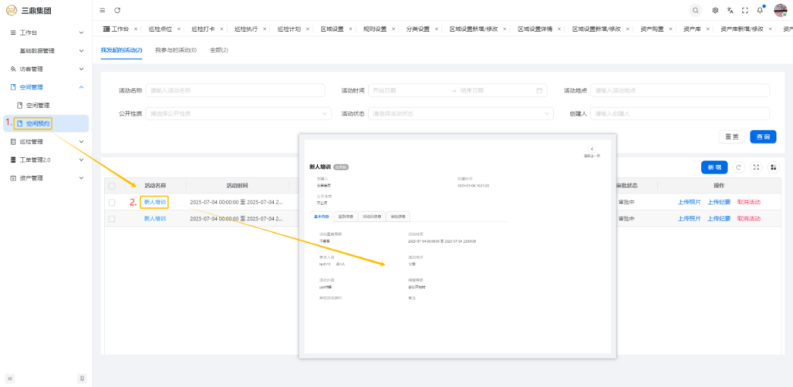Click the language translation icon
The width and height of the screenshot is (793, 387).
[730, 10]
